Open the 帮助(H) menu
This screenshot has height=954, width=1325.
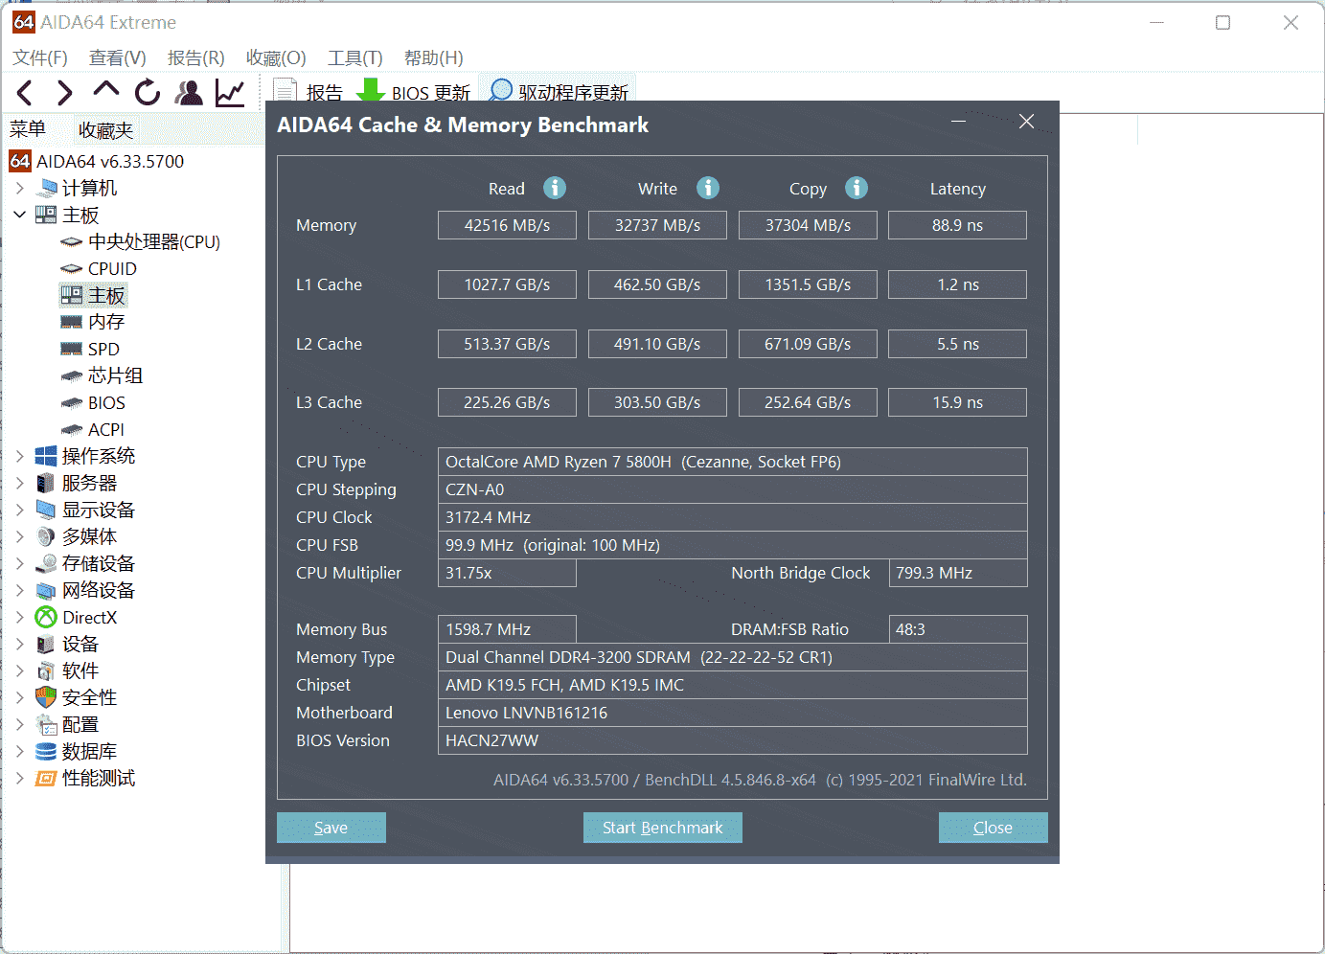(434, 57)
